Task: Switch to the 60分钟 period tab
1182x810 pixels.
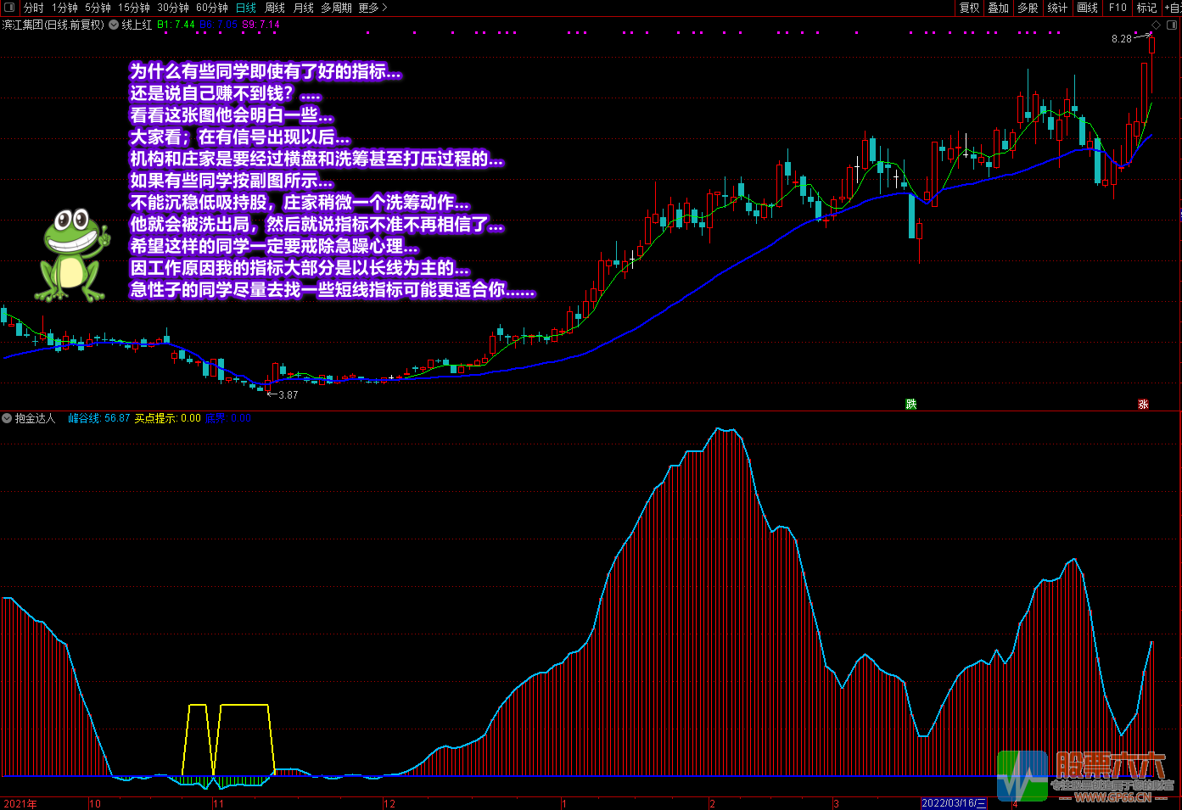Action: point(212,8)
